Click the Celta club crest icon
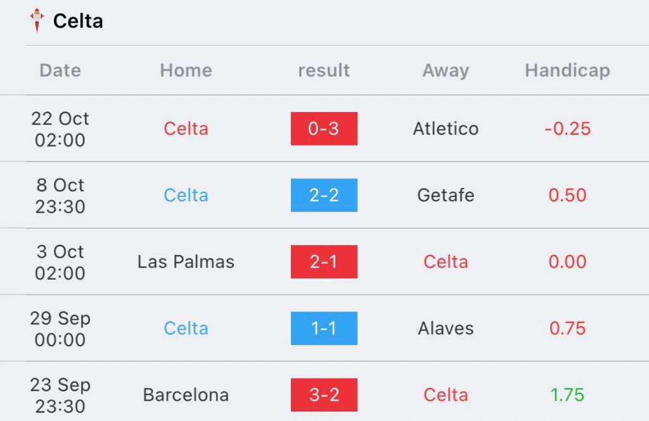This screenshot has width=649, height=421. pos(37,20)
